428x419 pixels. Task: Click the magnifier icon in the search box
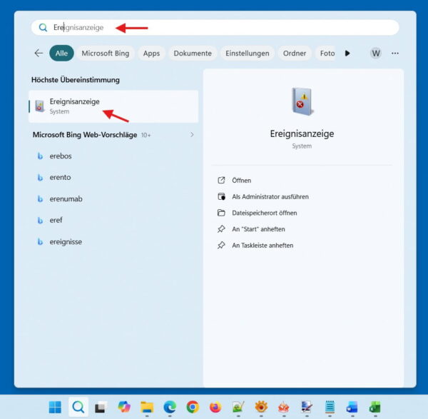coord(43,28)
